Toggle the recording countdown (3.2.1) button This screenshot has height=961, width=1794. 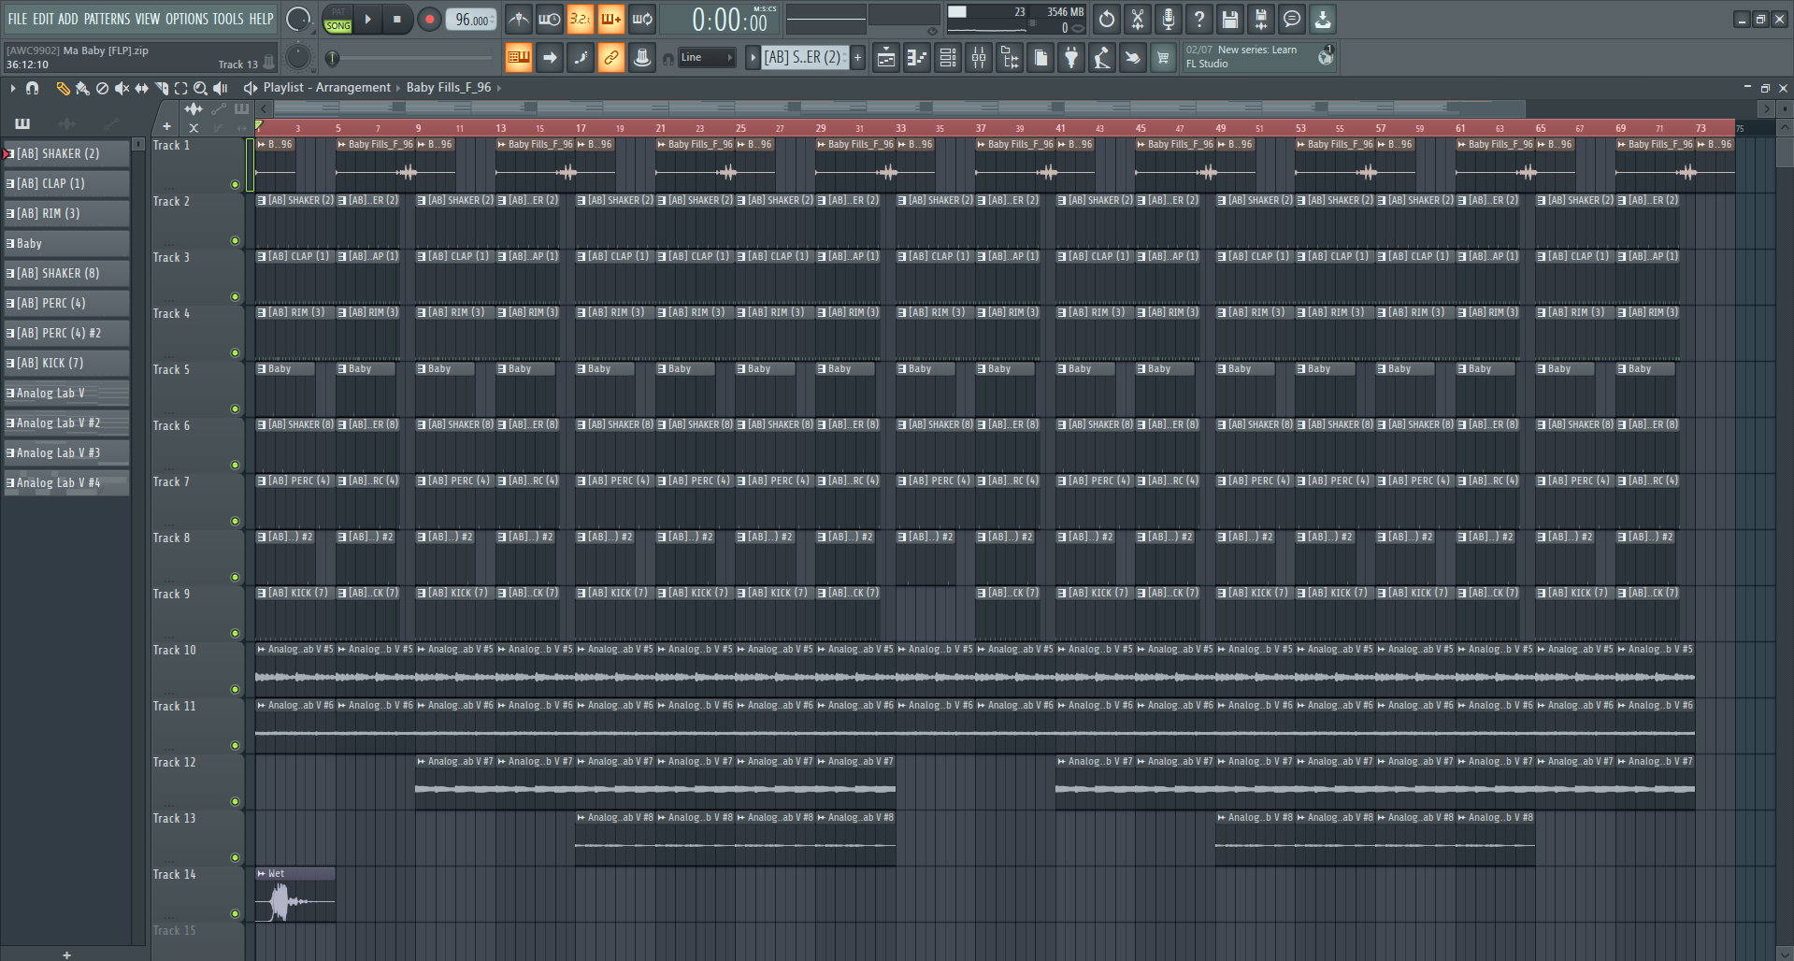pos(580,19)
